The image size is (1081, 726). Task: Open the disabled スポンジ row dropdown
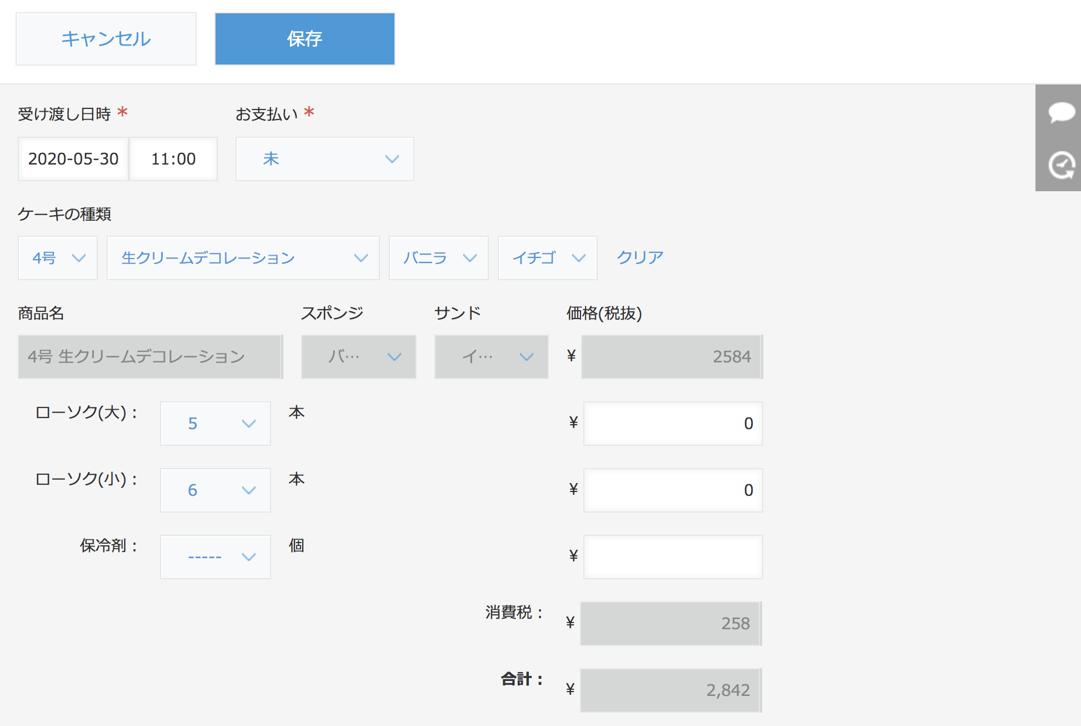(x=358, y=357)
